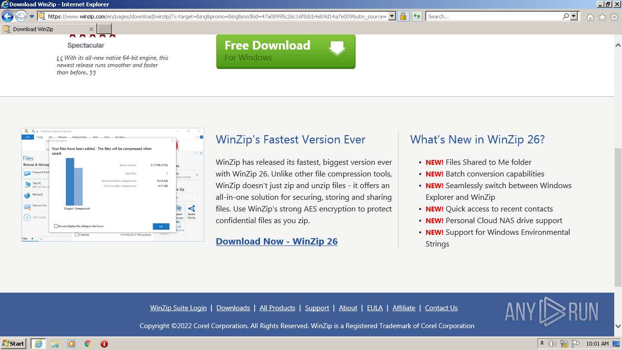The image size is (622, 350).
Task: Click the page scrollbar up arrow
Action: (x=618, y=45)
